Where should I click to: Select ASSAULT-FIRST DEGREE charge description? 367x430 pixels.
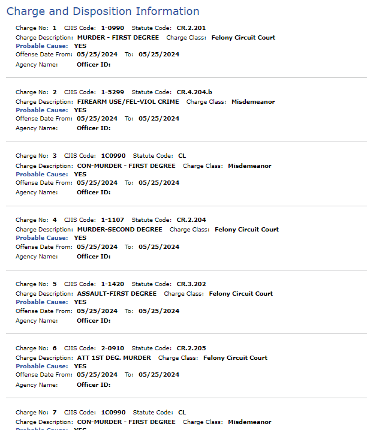pyautogui.click(x=116, y=293)
